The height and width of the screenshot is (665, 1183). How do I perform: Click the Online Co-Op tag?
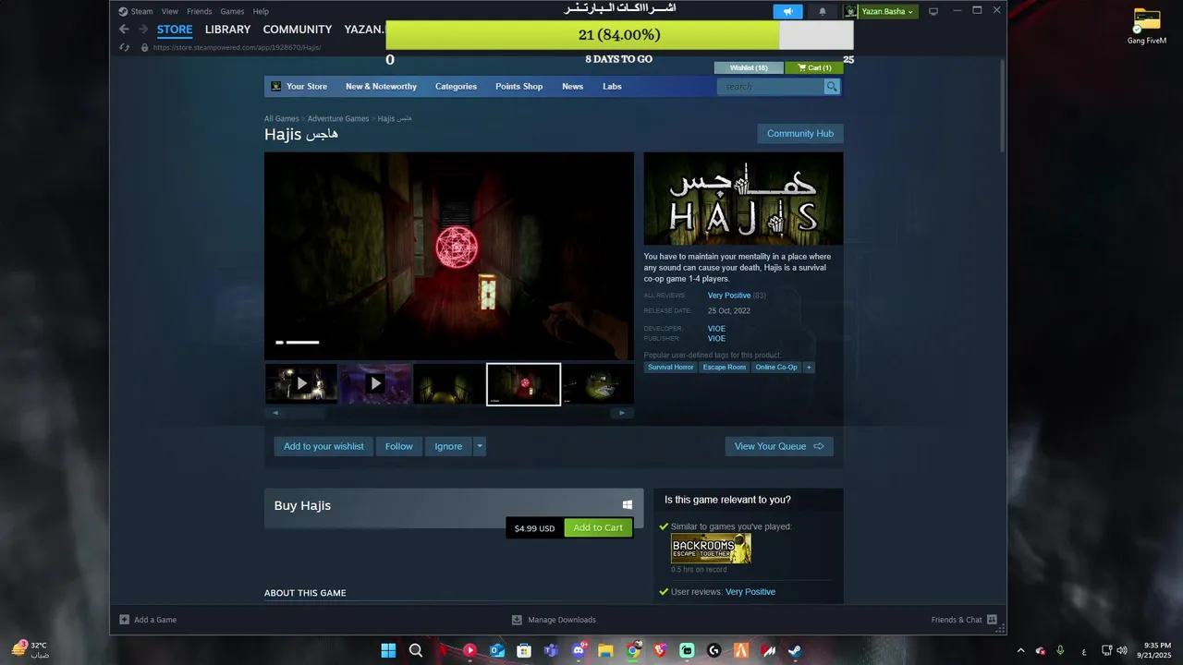click(x=776, y=368)
